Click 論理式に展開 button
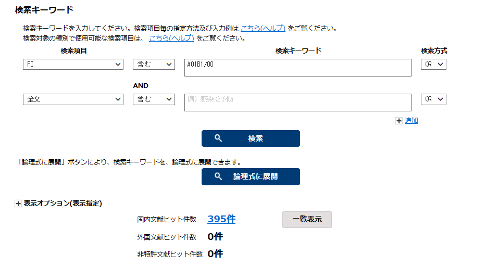This screenshot has width=486, height=267. click(x=251, y=176)
